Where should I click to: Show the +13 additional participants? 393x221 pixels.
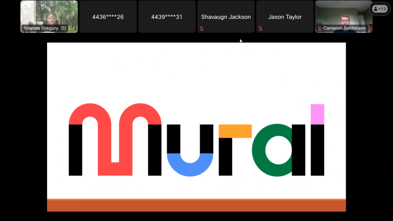pos(380,9)
